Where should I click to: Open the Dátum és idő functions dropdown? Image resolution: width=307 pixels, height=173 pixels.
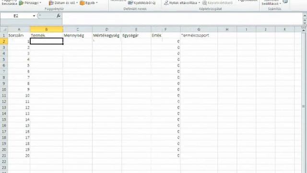tap(63, 3)
